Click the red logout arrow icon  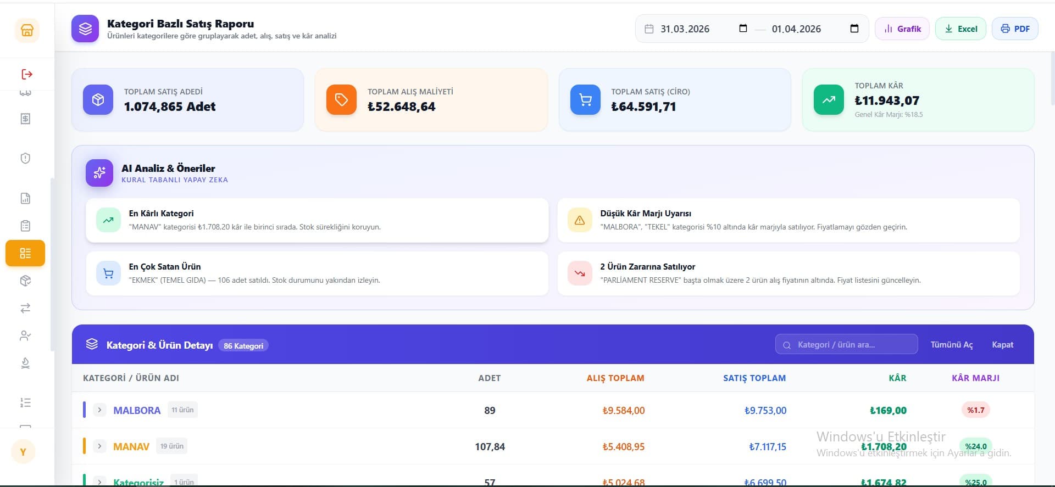tap(27, 74)
